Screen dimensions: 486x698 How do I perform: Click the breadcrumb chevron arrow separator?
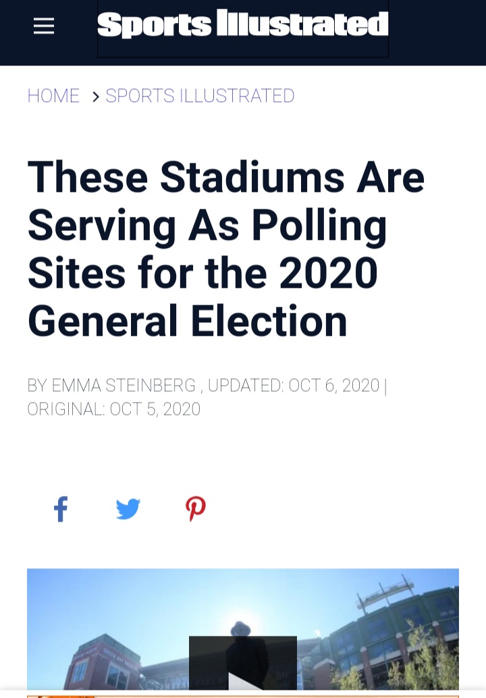95,96
